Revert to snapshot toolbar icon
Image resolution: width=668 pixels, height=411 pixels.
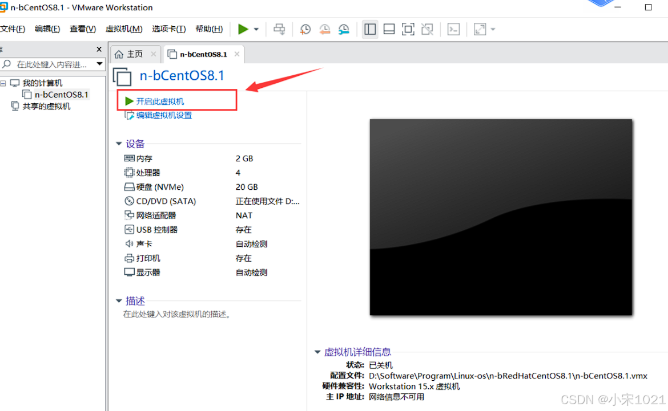coord(325,29)
